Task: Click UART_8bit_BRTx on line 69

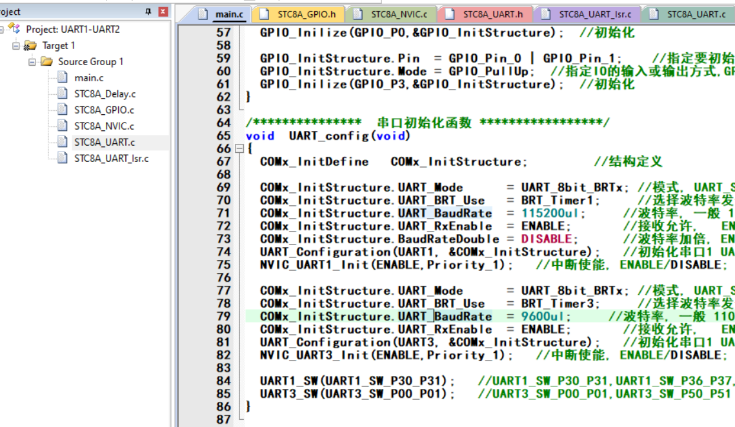Action: pos(572,188)
